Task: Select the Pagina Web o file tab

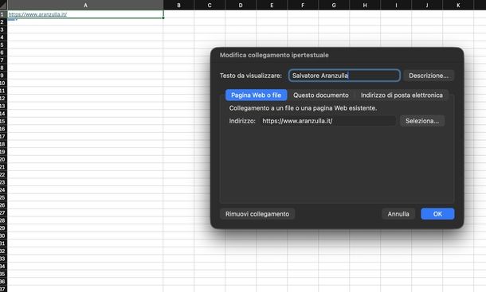Action: pyautogui.click(x=256, y=95)
